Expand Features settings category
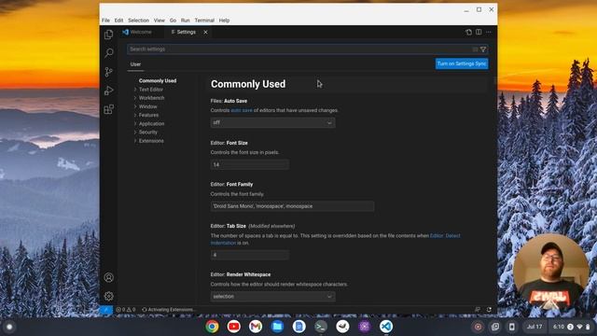The width and height of the screenshot is (597, 336). 148,115
